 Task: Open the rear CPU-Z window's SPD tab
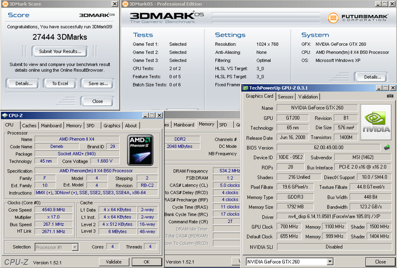(x=223, y=125)
